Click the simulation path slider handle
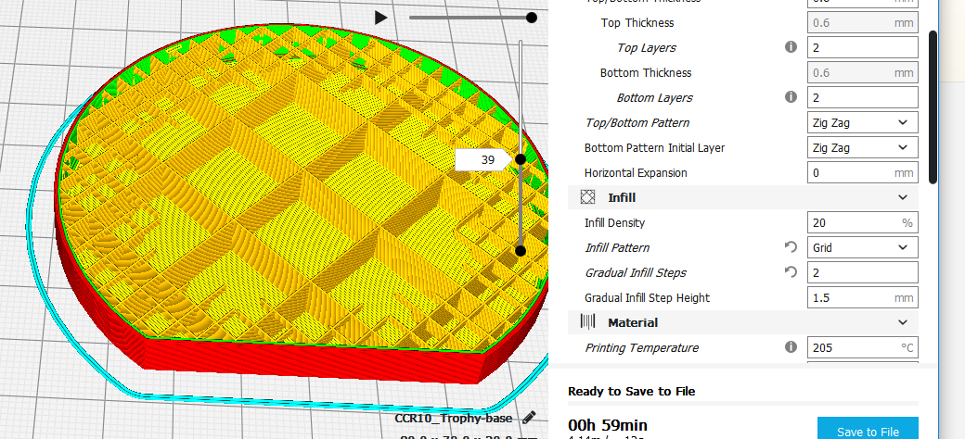Screen dimensions: 965x439 coord(532,17)
